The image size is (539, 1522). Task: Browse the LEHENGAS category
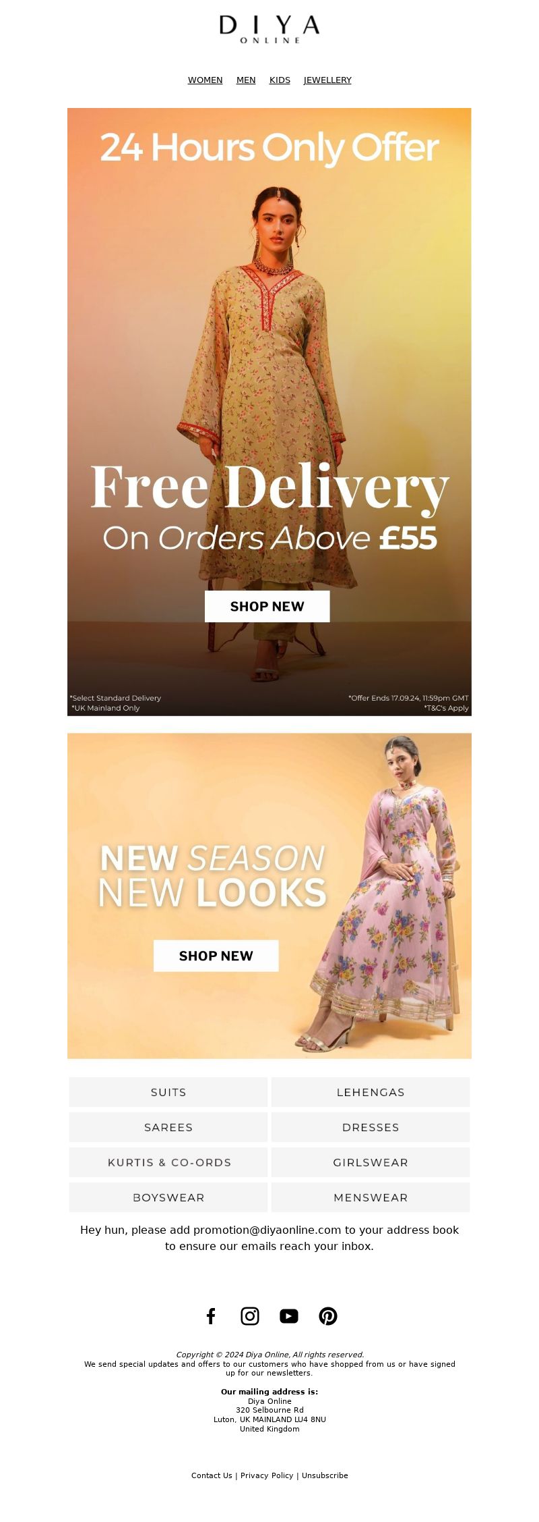click(371, 1092)
